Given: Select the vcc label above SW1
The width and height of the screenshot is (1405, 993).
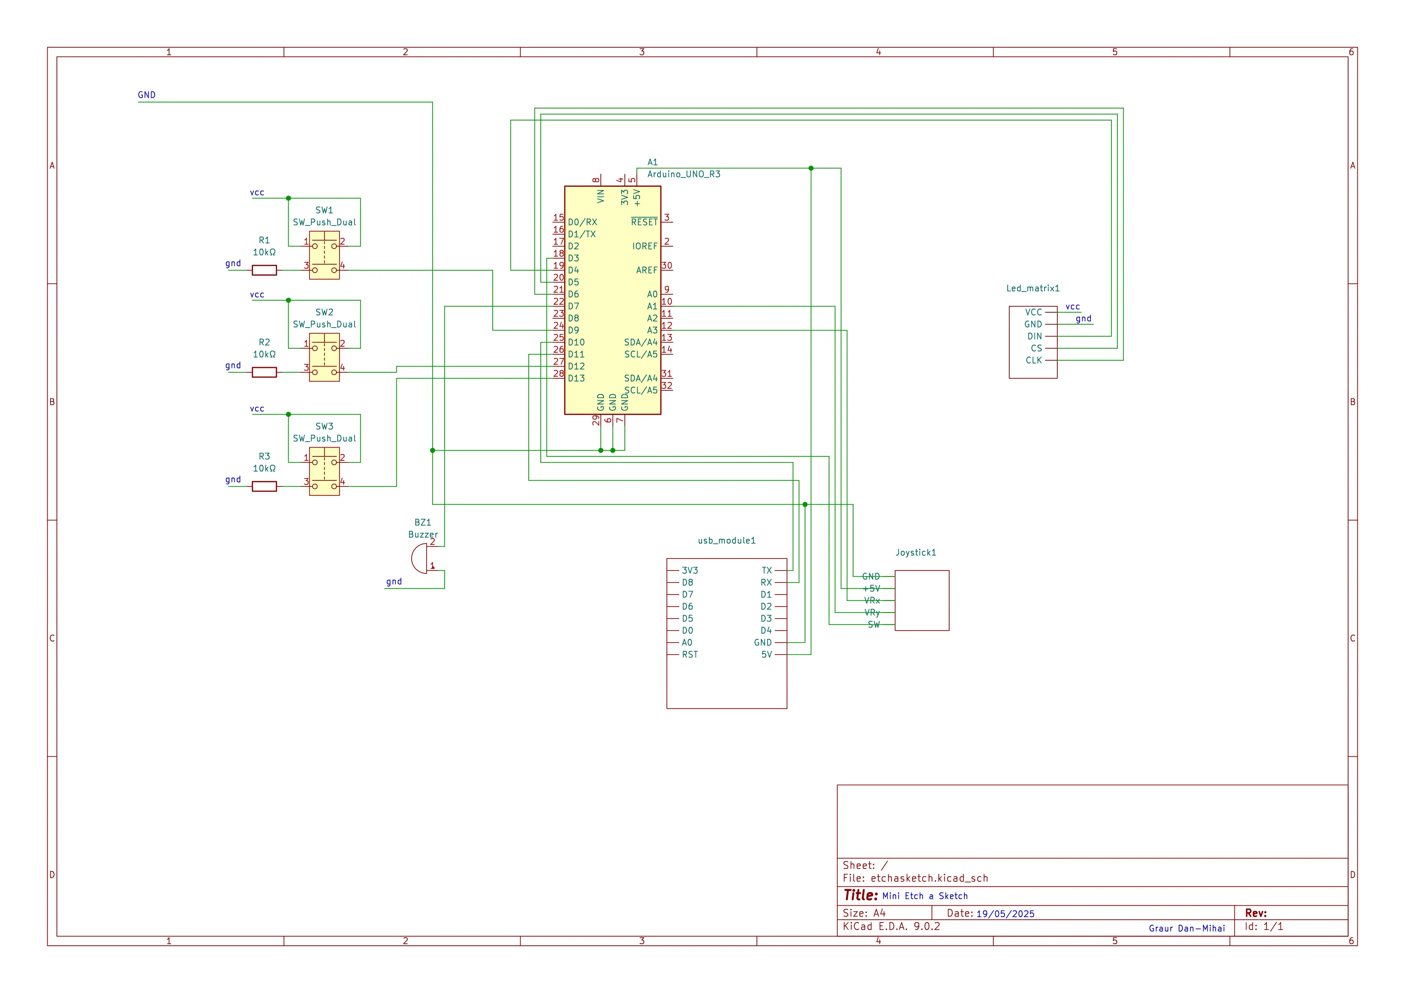Looking at the screenshot, I should (256, 193).
